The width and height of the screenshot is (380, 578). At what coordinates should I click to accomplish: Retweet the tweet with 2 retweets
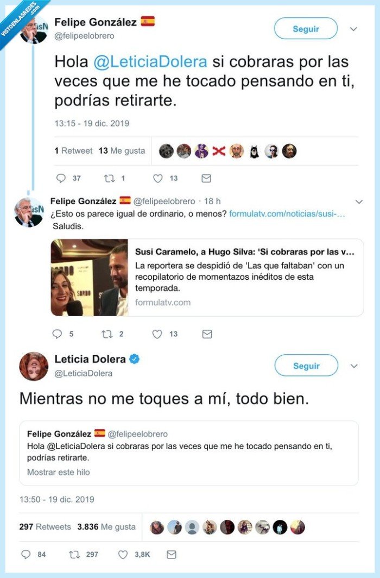point(107,334)
